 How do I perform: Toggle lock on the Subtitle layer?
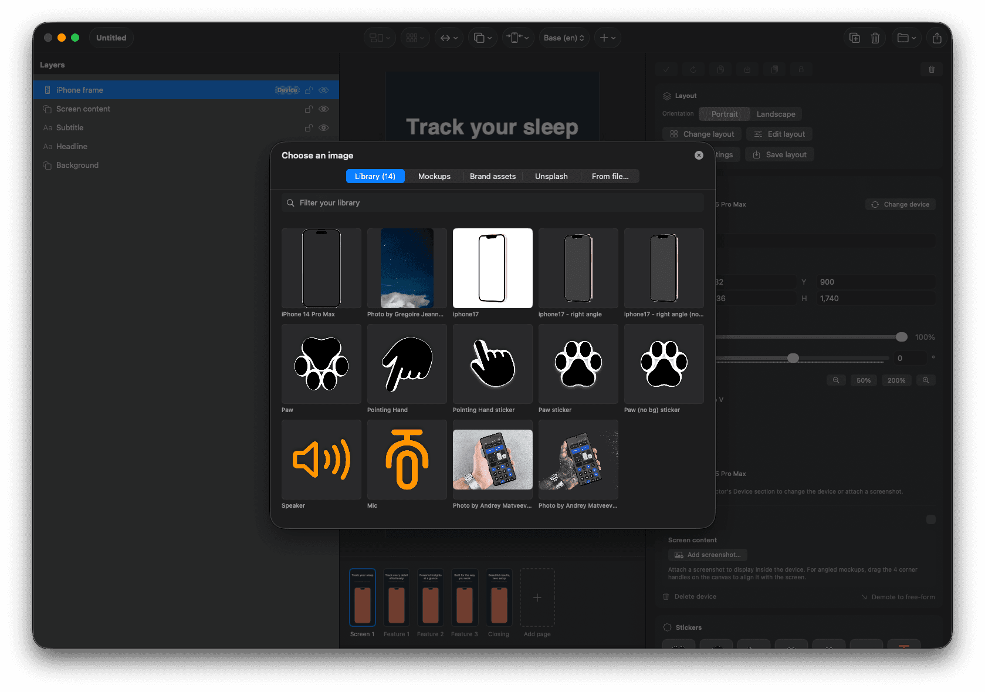point(309,127)
